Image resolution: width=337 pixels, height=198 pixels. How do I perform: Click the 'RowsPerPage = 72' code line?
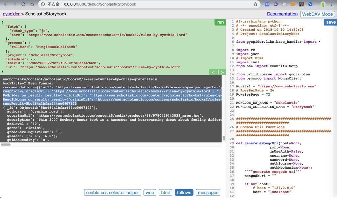[x=253, y=94]
